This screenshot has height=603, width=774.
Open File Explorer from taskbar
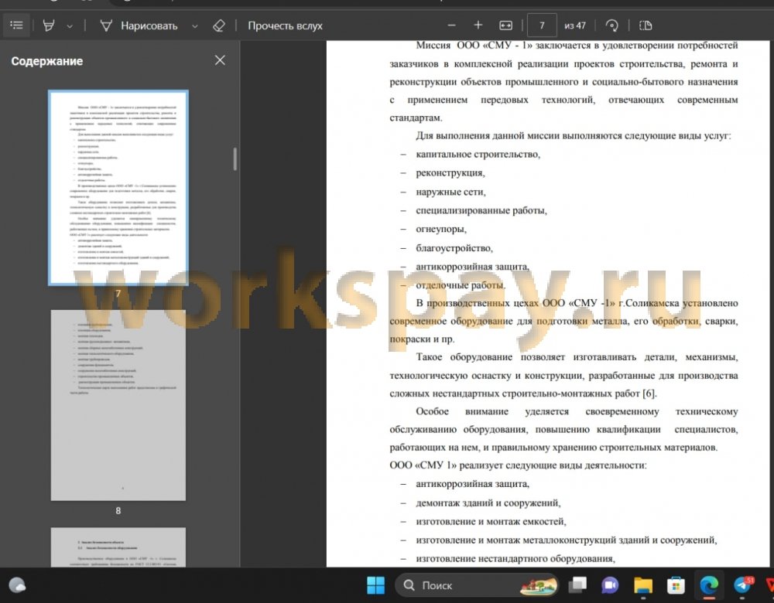[x=643, y=585]
